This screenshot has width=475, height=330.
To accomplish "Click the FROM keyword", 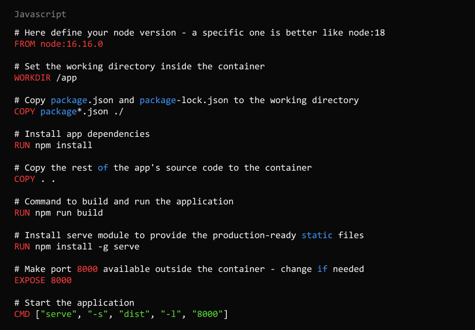I will pyautogui.click(x=25, y=44).
